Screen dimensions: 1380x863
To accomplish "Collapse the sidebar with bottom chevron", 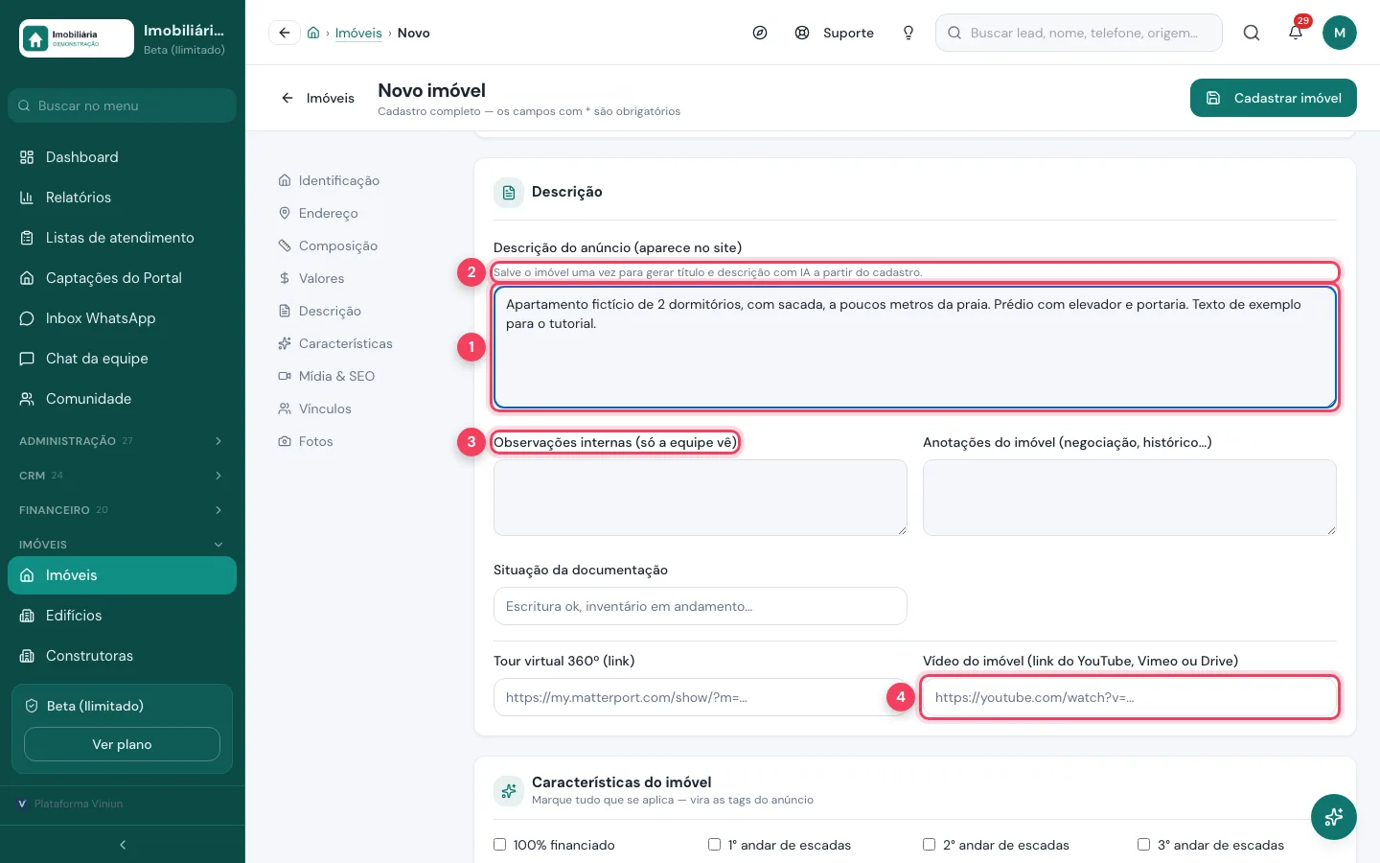I will click(x=123, y=845).
